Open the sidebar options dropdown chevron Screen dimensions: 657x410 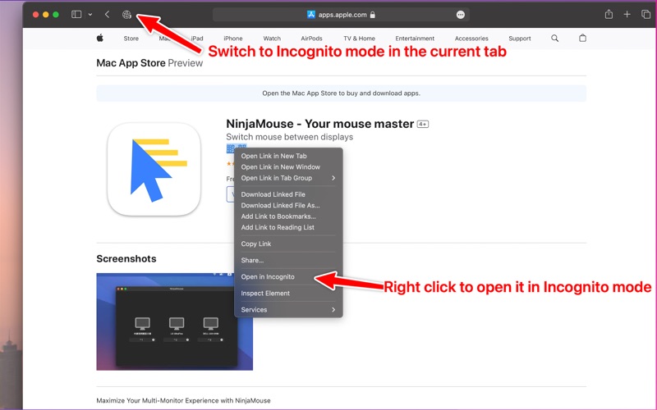tap(90, 14)
